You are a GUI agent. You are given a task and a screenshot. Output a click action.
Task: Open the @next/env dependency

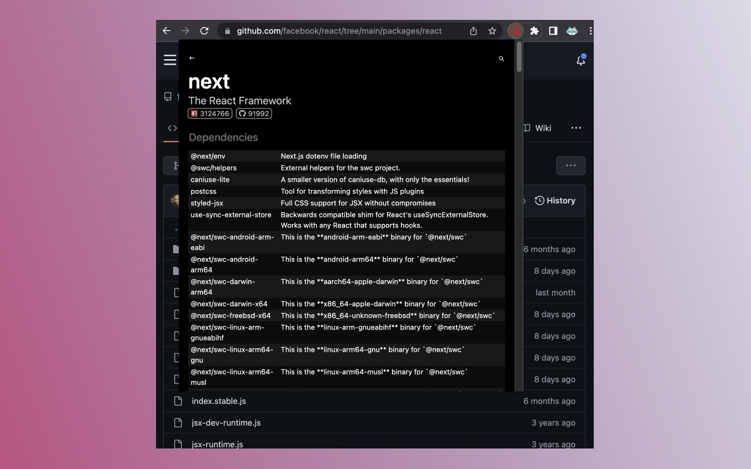click(x=208, y=156)
